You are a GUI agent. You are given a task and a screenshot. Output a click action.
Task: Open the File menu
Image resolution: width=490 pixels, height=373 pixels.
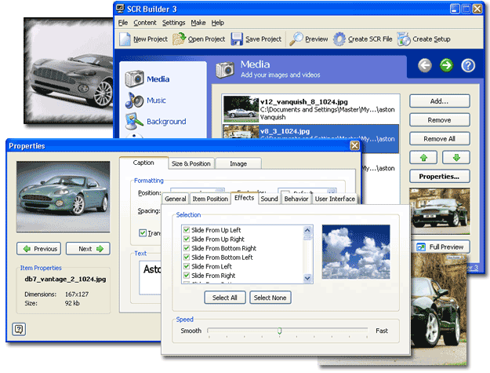point(123,23)
